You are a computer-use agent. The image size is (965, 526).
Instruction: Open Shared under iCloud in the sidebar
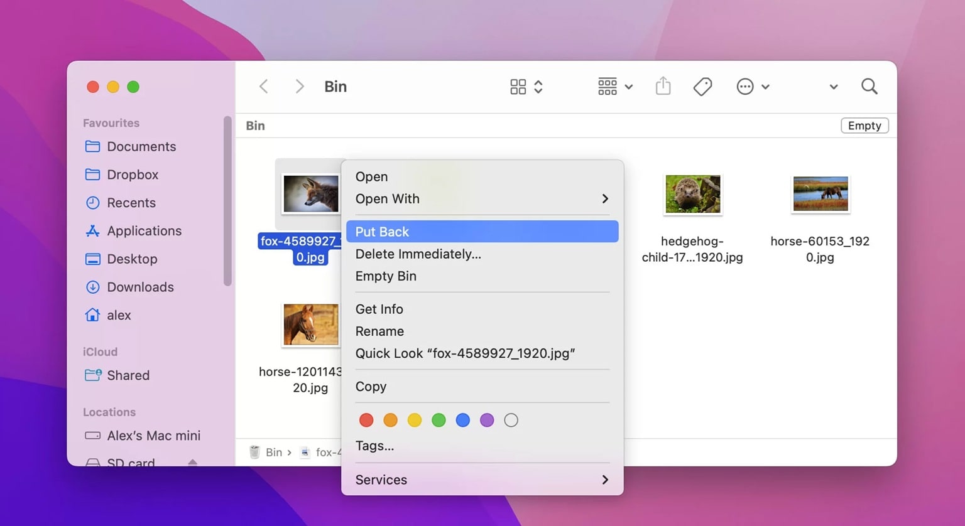click(128, 375)
